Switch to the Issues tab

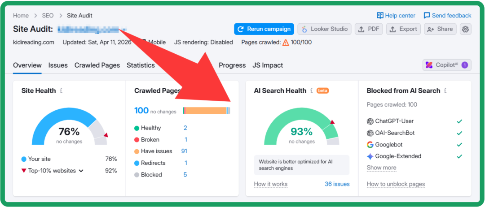58,65
